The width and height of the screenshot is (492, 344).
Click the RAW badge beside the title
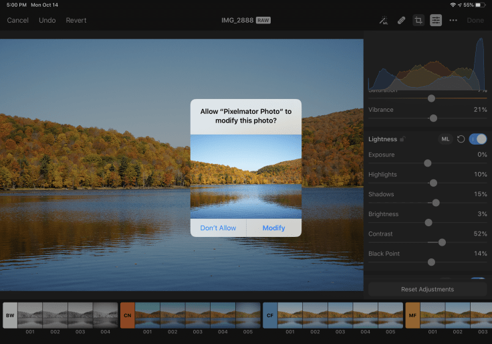[263, 21]
